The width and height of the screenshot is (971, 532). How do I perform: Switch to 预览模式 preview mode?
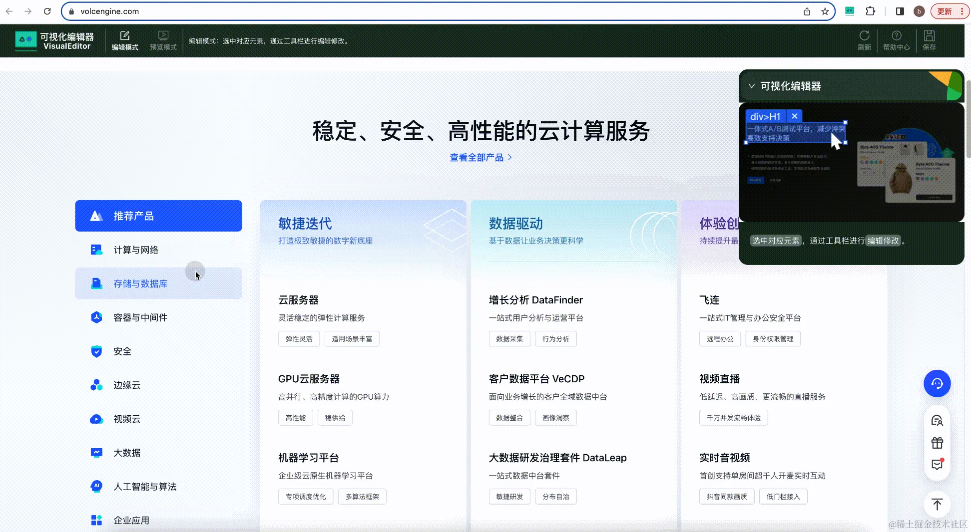pos(163,41)
